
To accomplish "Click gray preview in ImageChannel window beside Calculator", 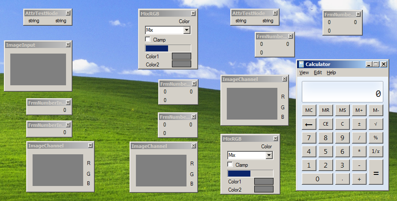I will (x=252, y=104).
